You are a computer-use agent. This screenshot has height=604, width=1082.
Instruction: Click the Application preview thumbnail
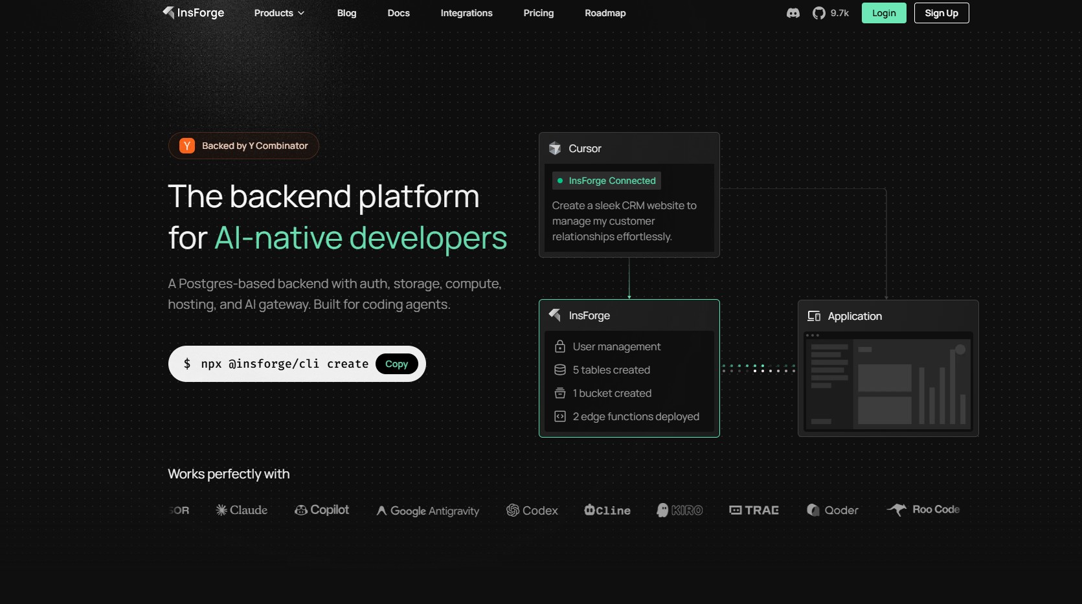888,381
